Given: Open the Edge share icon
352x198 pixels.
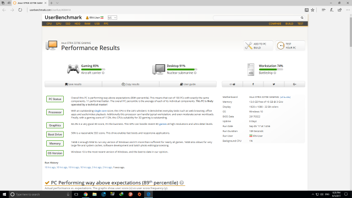Looking at the screenshot, I should (340, 10).
